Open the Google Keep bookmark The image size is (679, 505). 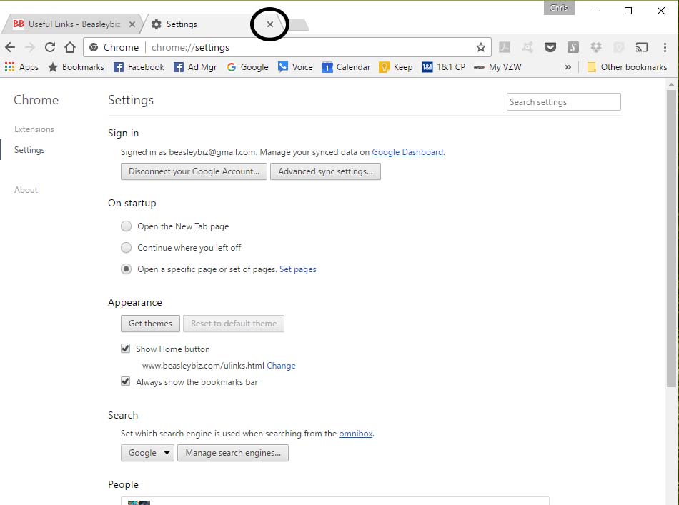coord(395,66)
